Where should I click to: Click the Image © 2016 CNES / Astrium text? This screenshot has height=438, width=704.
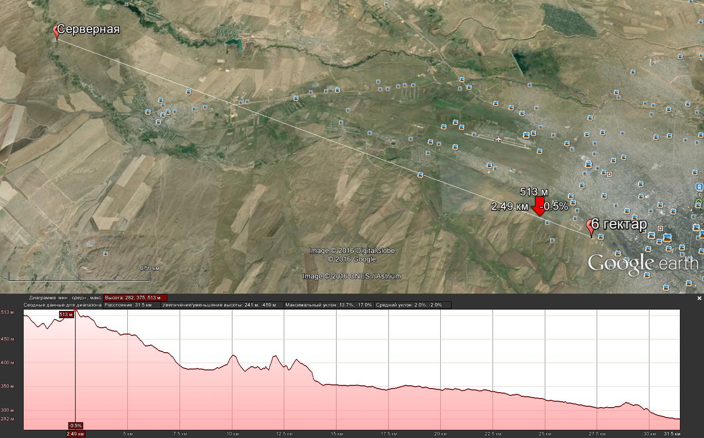pos(352,276)
